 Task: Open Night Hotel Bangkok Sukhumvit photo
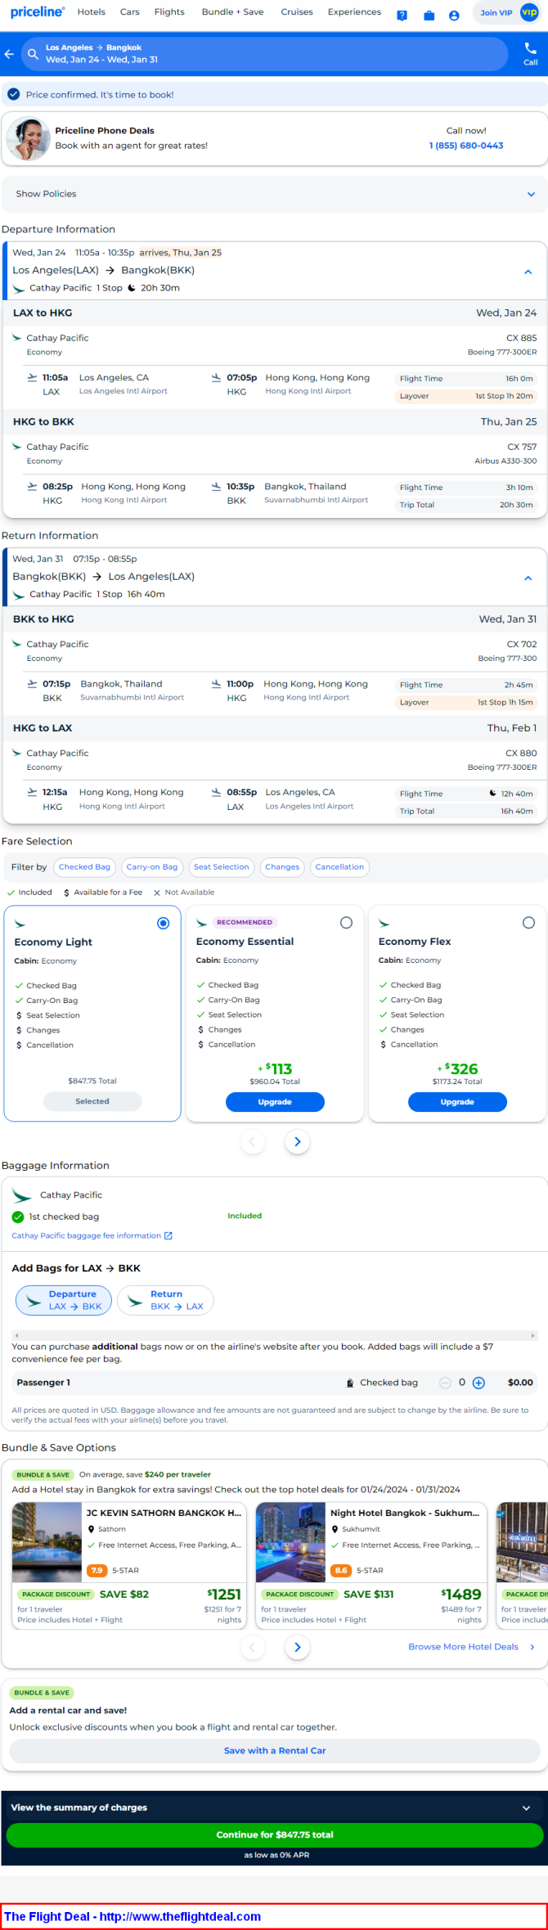click(290, 1542)
